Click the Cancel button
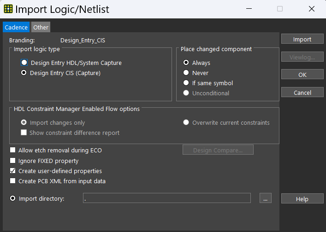Screen dimensions: 326x232 302,93
